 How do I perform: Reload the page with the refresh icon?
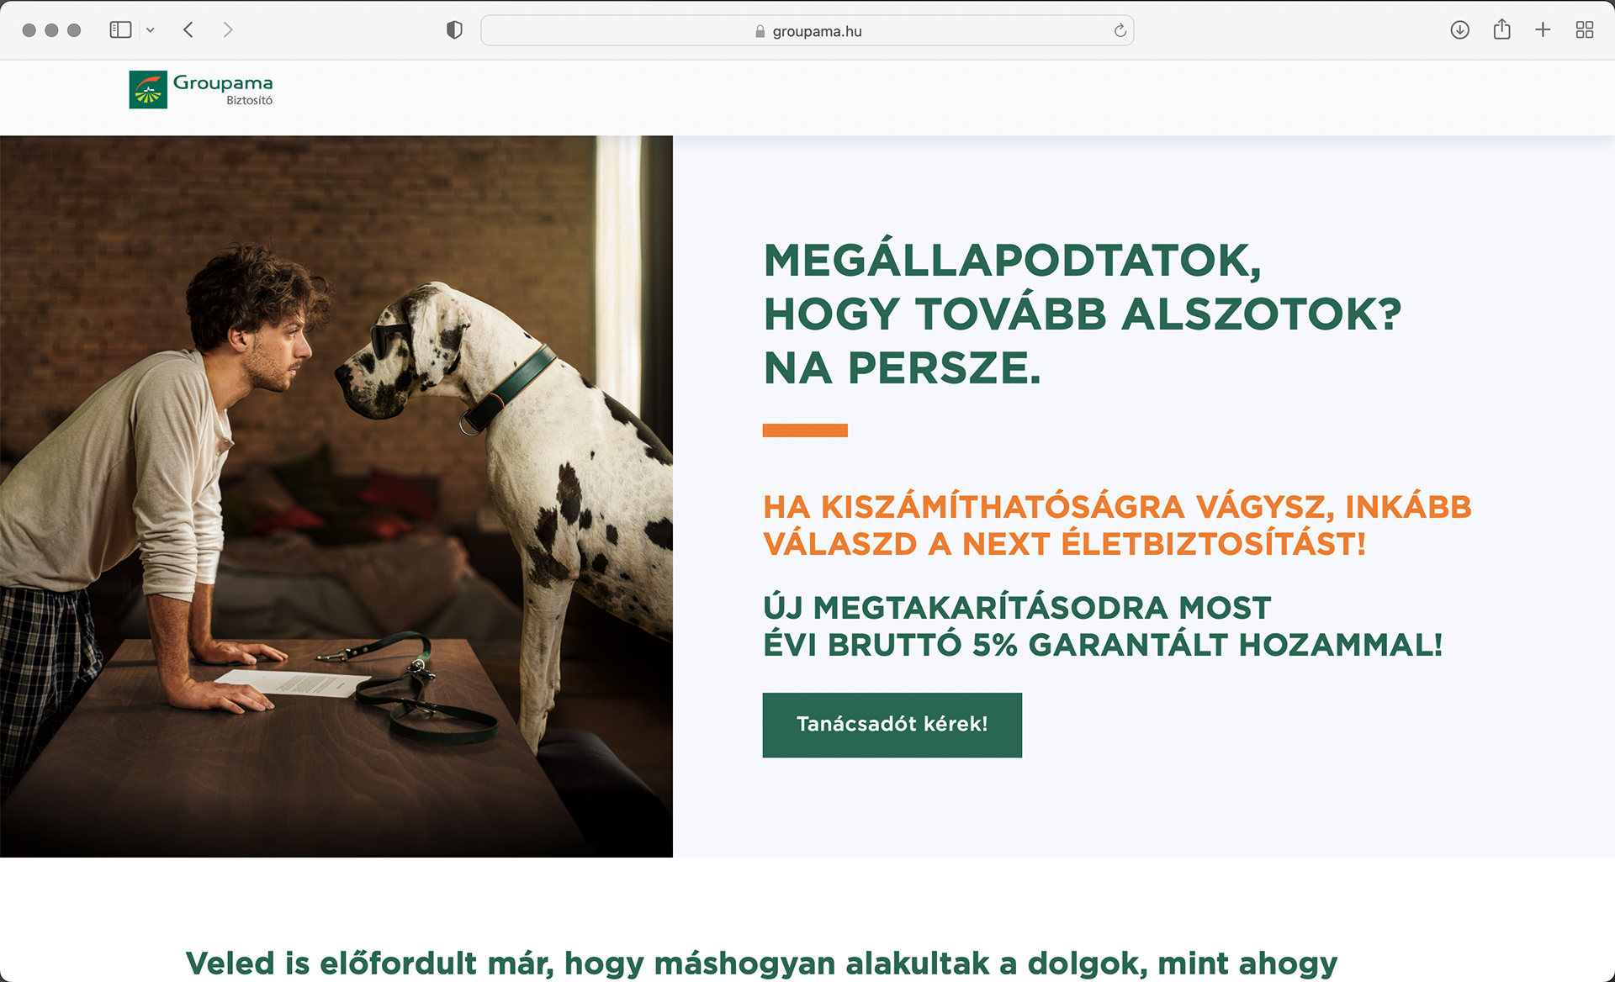coord(1120,31)
